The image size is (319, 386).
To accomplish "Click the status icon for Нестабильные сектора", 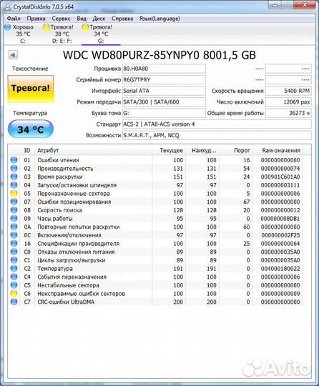I will tap(14, 285).
